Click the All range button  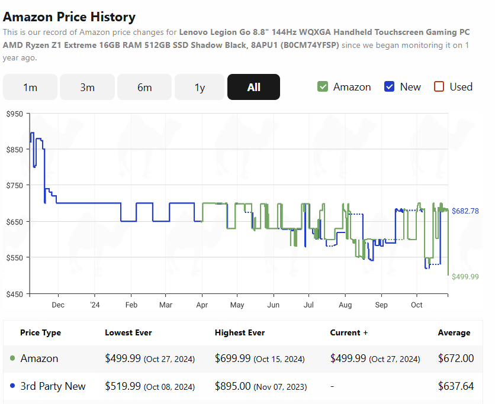[x=253, y=87]
